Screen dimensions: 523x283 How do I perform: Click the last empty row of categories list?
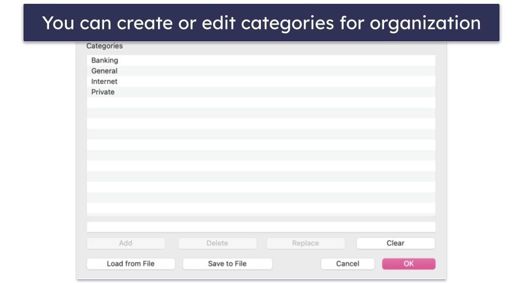[x=261, y=208]
